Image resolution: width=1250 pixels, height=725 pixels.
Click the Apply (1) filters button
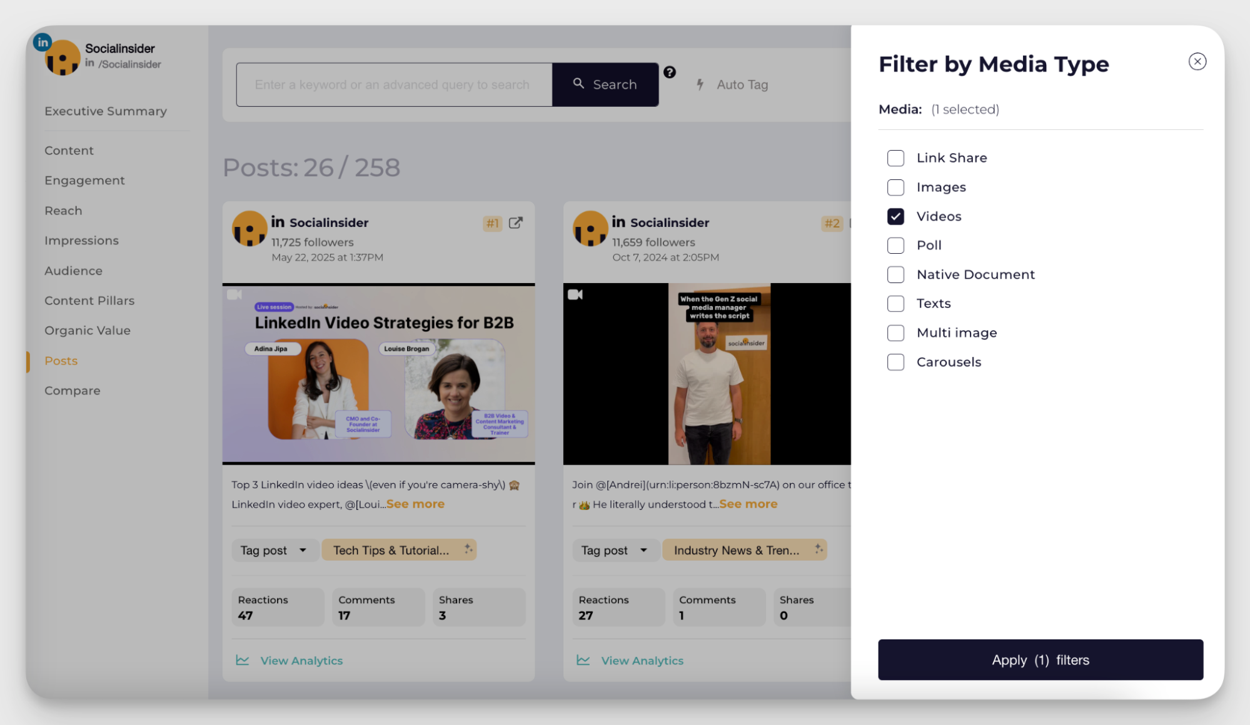[1041, 659]
